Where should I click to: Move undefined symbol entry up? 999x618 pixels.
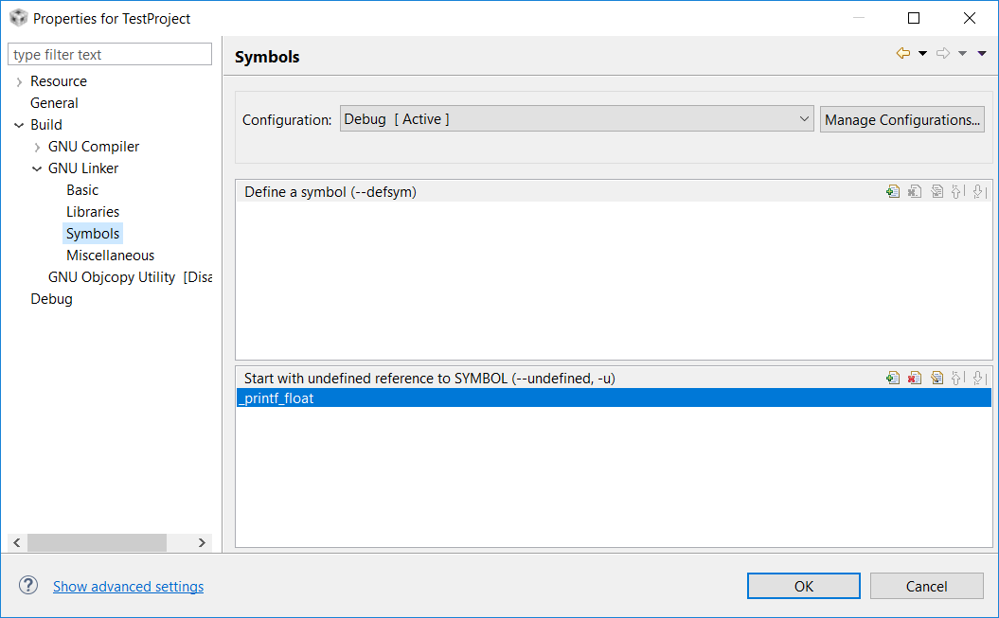click(957, 379)
